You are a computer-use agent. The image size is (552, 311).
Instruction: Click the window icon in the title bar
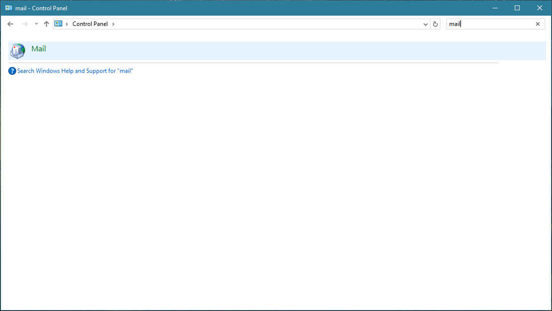9,8
